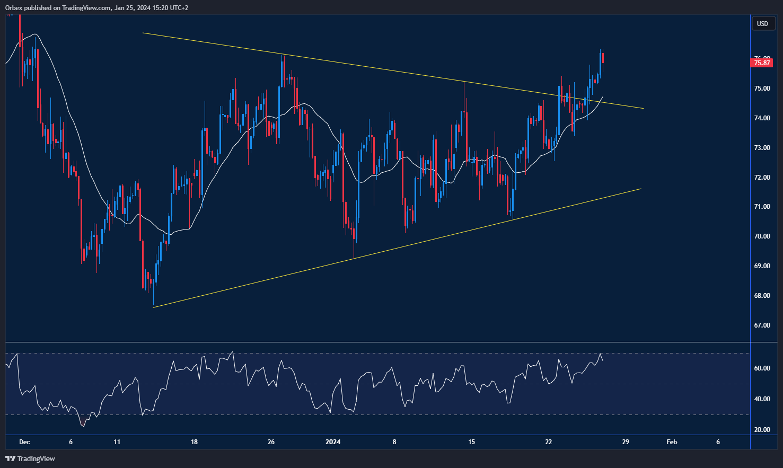Click the 2024 marker on the timeline

coord(333,441)
